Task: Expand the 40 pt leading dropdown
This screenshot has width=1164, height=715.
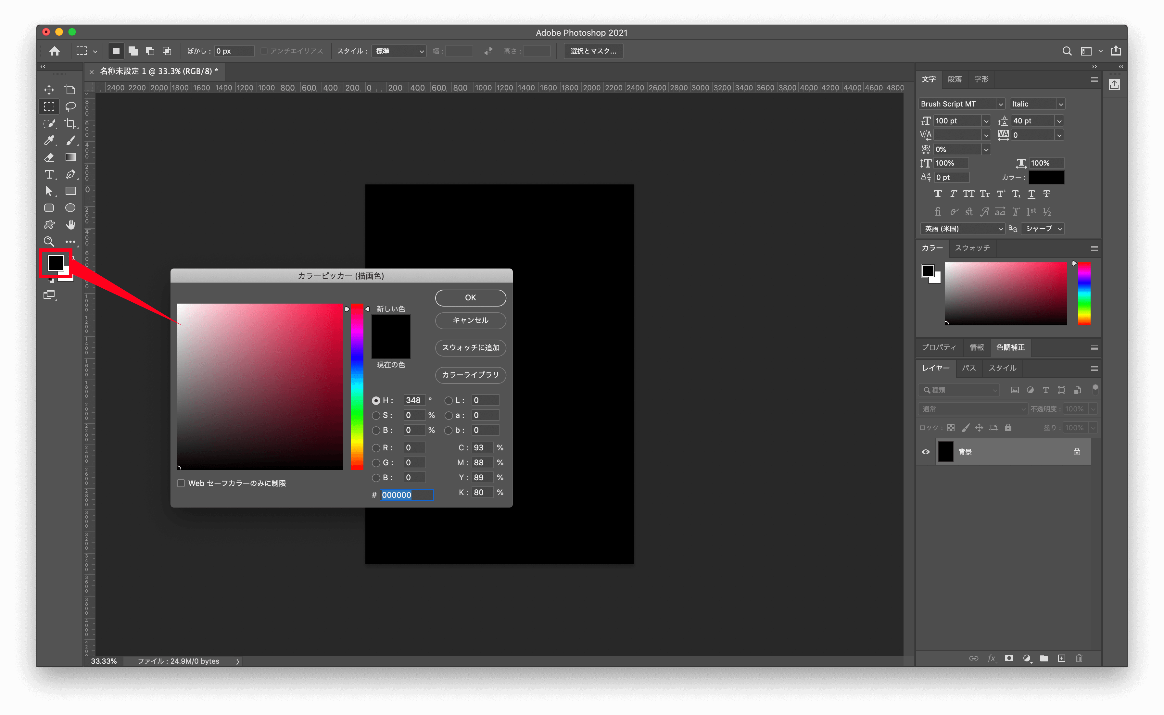Action: [1059, 121]
